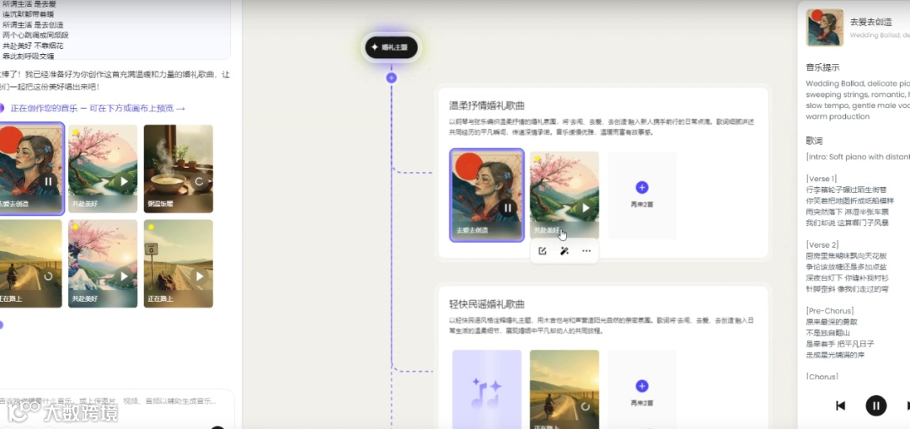Image resolution: width=910 pixels, height=429 pixels.
Task: Play the upper-row 共赴美好 cover in chat list
Action: tap(124, 182)
